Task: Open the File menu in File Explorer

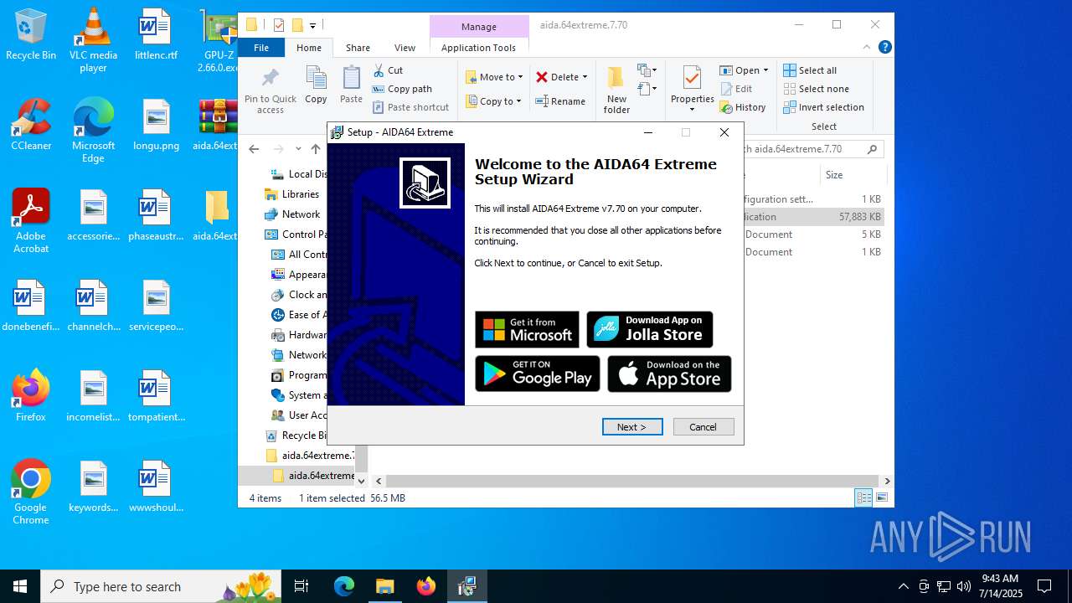Action: click(261, 48)
